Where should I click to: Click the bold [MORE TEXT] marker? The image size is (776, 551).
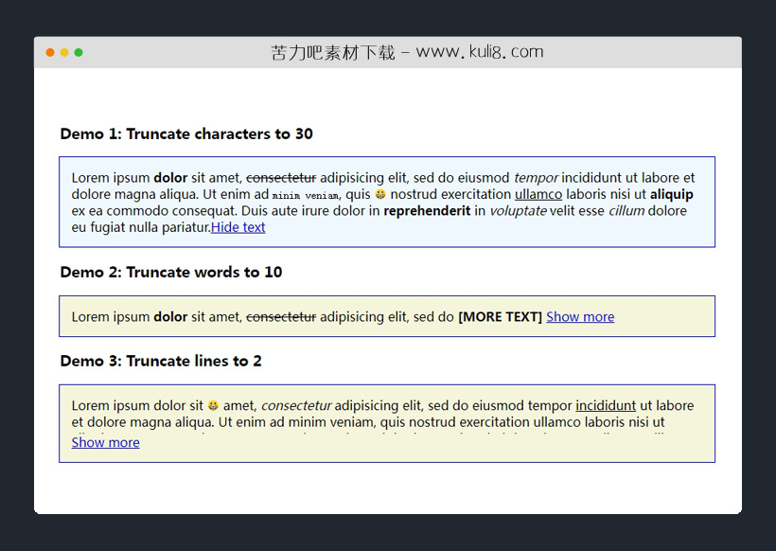(500, 317)
